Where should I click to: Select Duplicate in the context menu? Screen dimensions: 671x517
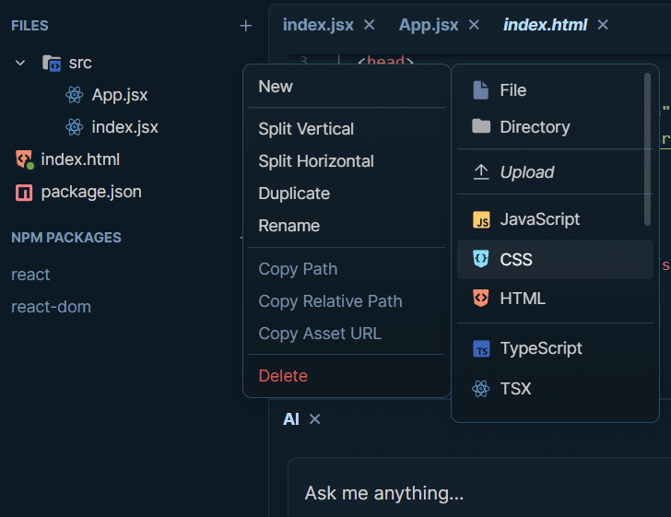click(x=347, y=194)
